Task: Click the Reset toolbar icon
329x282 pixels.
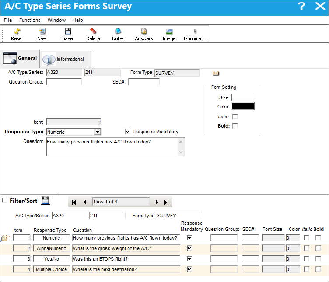Action: pos(17,34)
